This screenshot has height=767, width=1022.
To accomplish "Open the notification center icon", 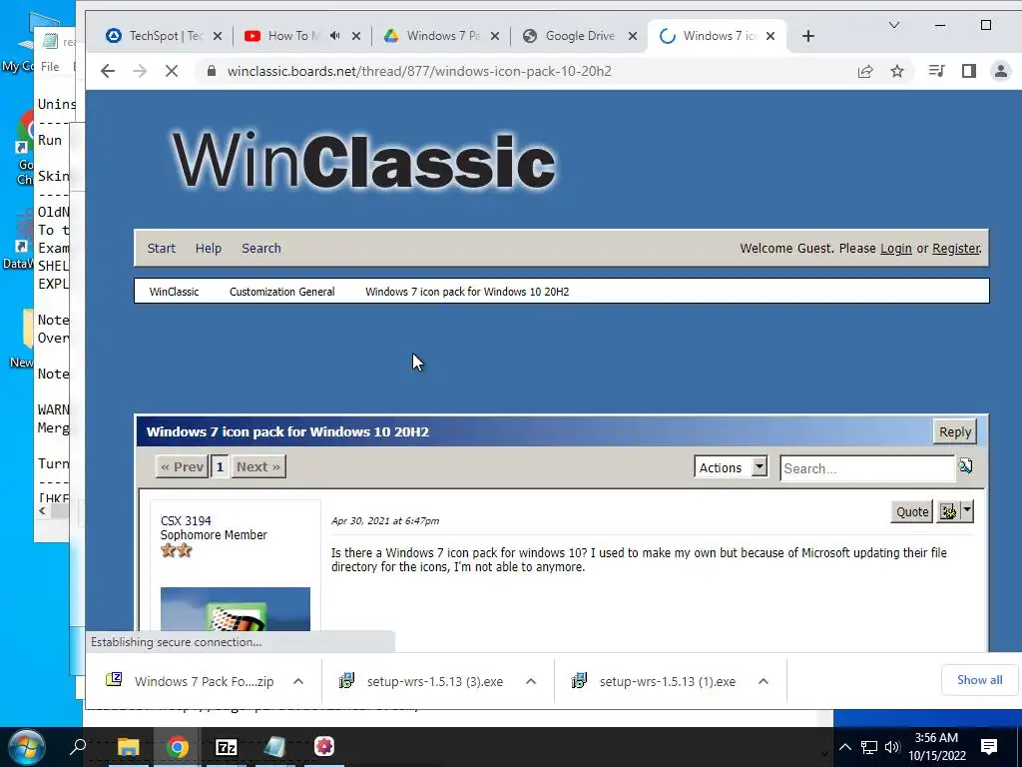I will (x=989, y=747).
